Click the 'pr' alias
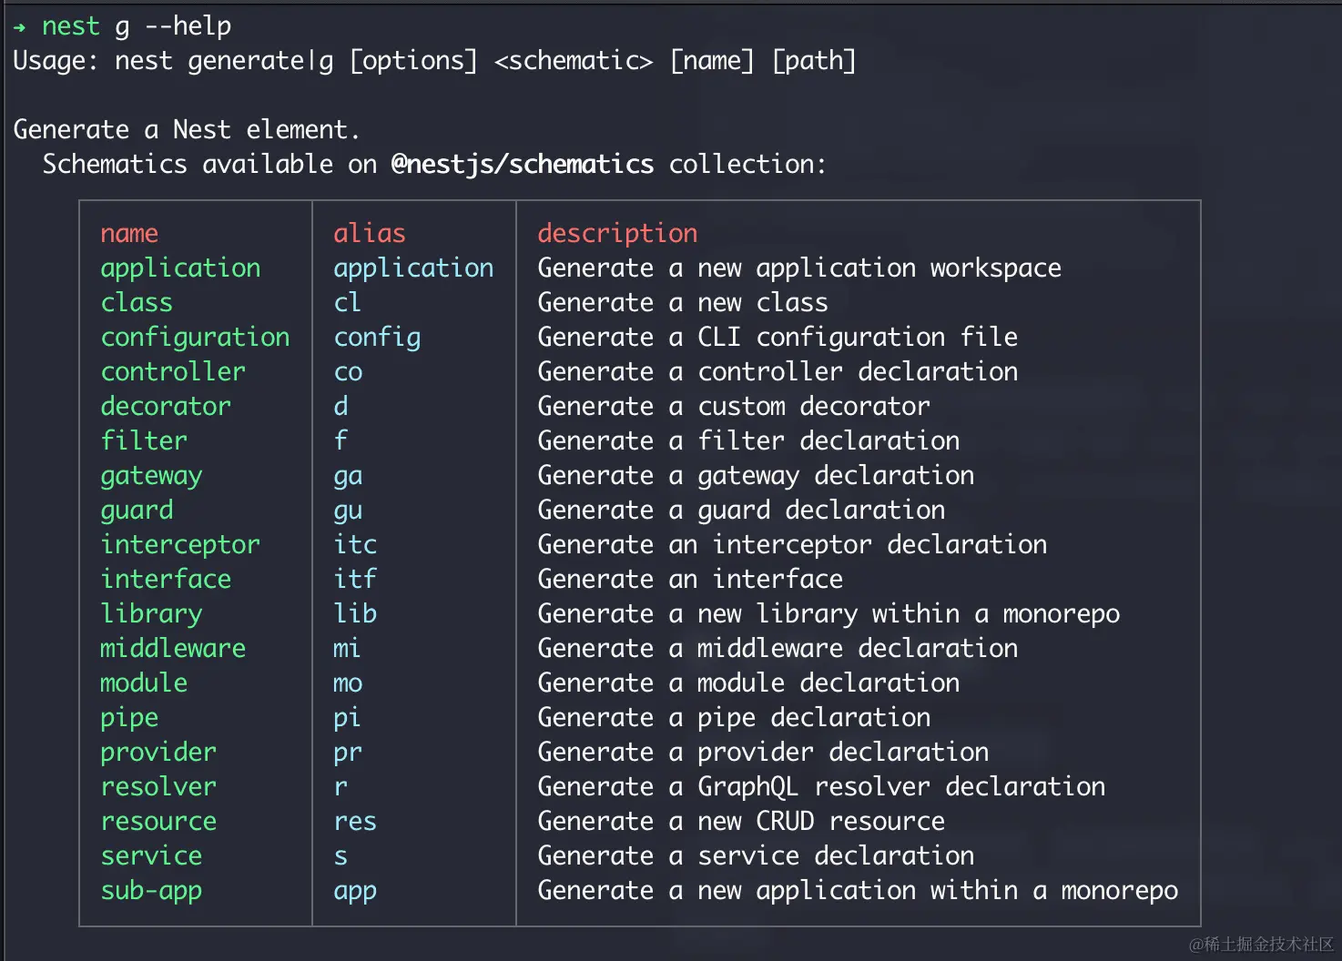This screenshot has width=1342, height=961. [x=348, y=754]
